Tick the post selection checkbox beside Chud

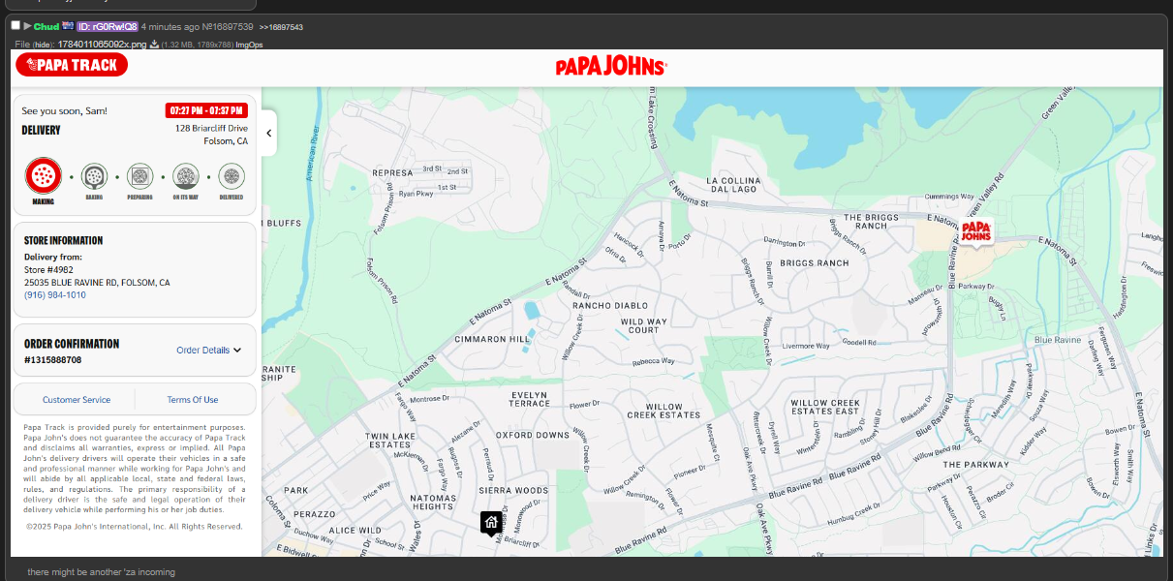pyautogui.click(x=15, y=25)
